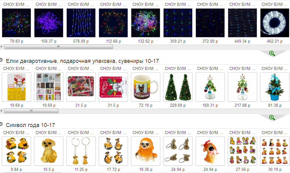The width and height of the screenshot is (290, 173).
Task: Click left arrow of the souvenirs scrollbar
Action: (x=1, y=111)
